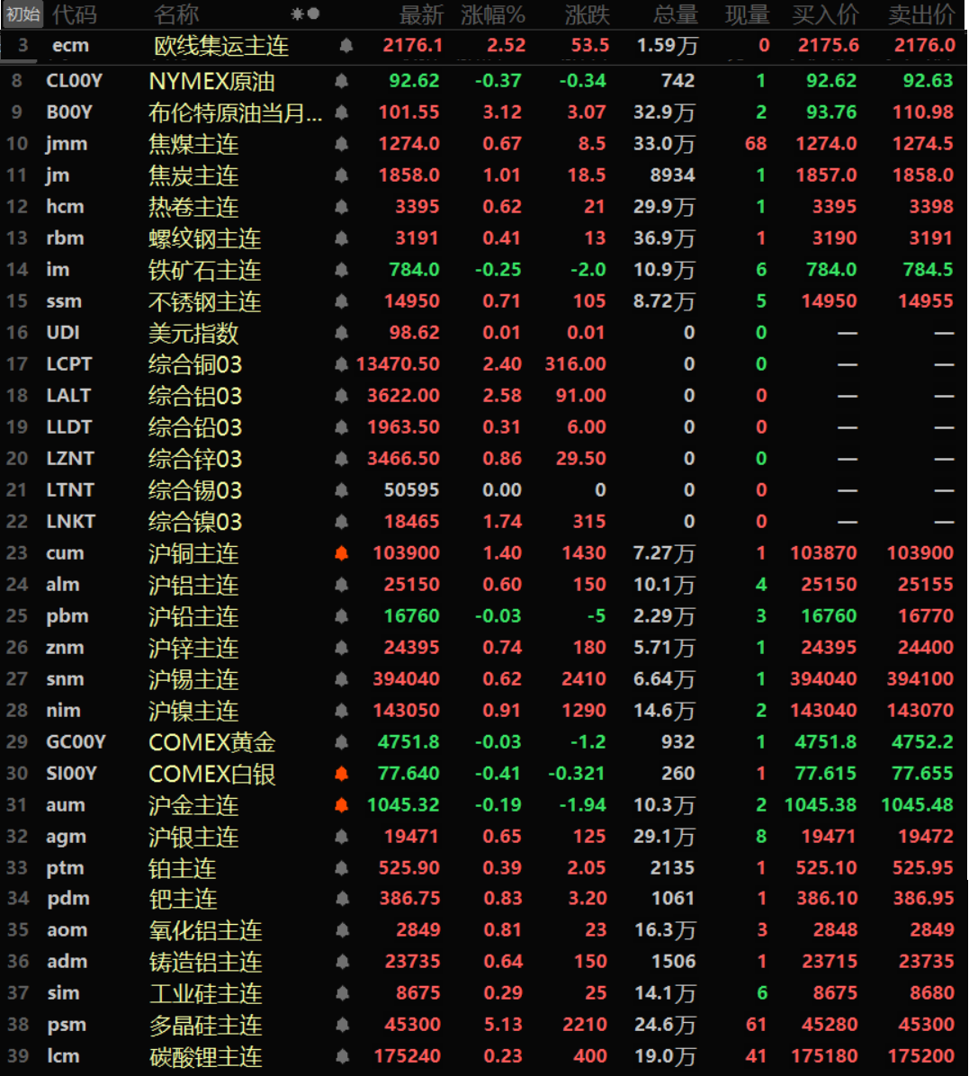Select the COMEX黄金 contract name
This screenshot has width=969, height=1076.
coord(211,742)
